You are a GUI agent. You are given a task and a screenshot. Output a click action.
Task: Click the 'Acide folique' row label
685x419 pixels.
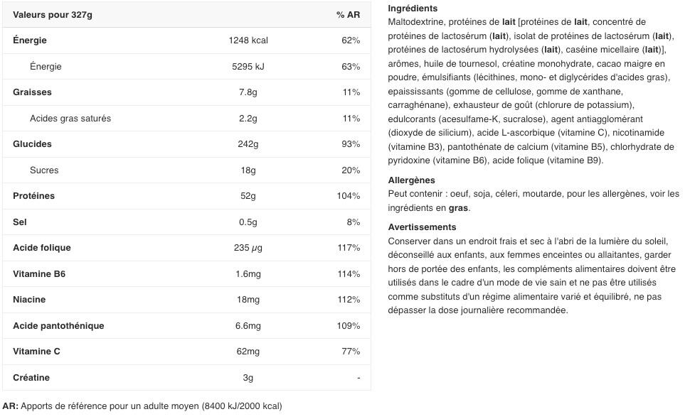pyautogui.click(x=42, y=248)
